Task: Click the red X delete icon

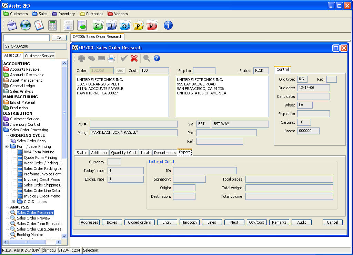Action: (x=134, y=58)
